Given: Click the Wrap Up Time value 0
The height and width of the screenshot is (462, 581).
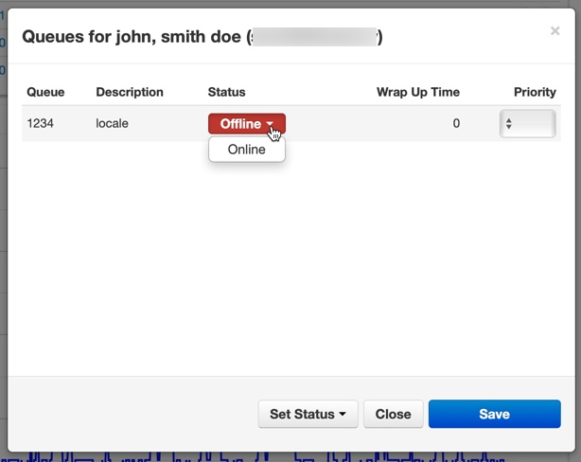Looking at the screenshot, I should pos(456,123).
